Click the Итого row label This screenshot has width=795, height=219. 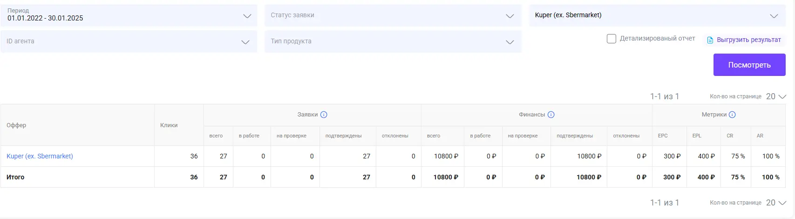click(15, 177)
